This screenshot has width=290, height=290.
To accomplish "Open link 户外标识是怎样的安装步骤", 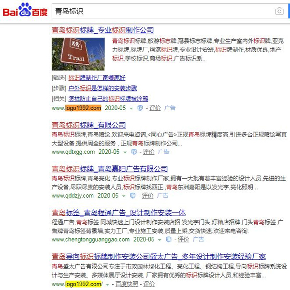I will pos(102,88).
